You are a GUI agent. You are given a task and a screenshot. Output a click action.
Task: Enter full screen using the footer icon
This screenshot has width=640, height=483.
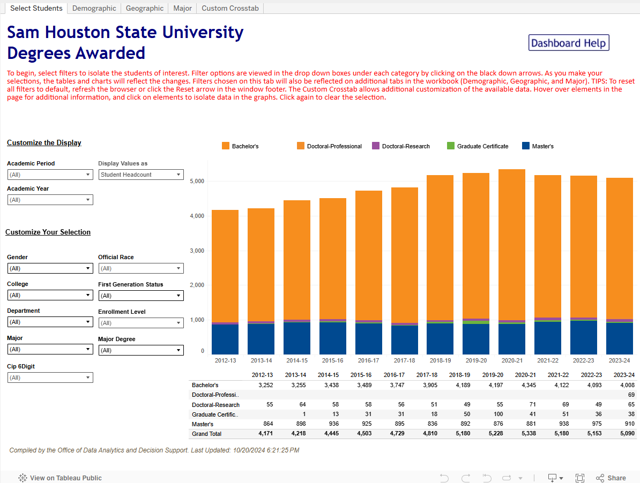(x=579, y=478)
